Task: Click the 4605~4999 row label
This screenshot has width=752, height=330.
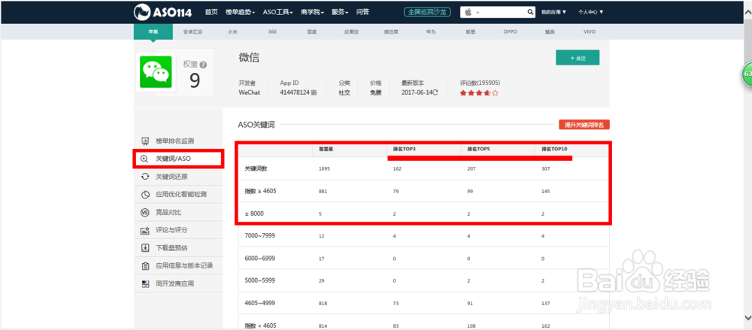Action: pos(259,303)
